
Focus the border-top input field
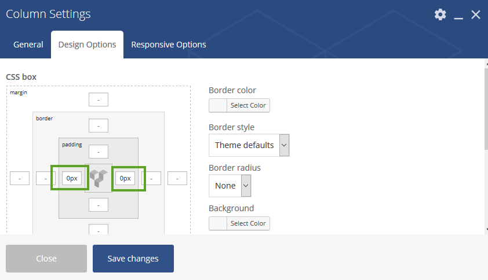pos(99,126)
